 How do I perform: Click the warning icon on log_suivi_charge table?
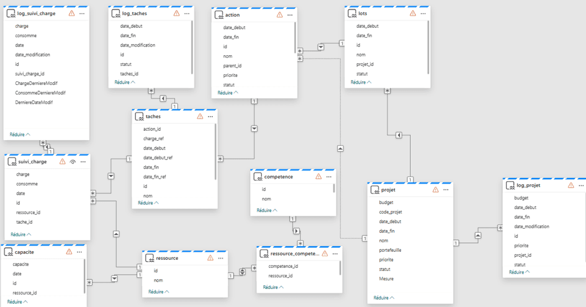coord(71,13)
